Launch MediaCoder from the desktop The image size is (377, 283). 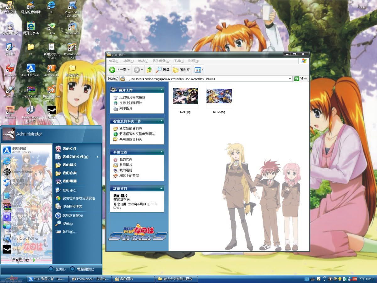pos(72,28)
